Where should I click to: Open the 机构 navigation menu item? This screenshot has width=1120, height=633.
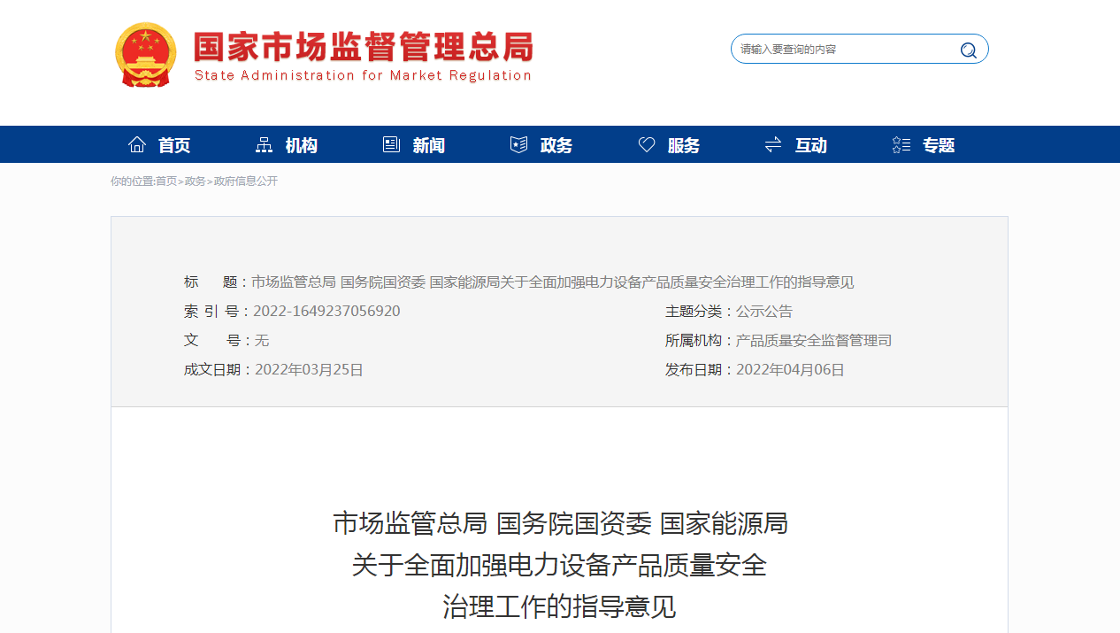302,145
